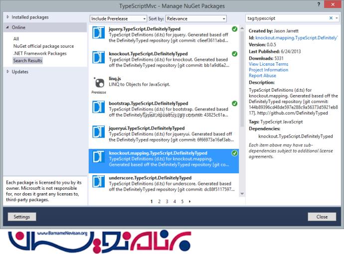Click the jquery.TypeScript.DefinitelyTyped package icon
This screenshot has width=344, height=254.
[99, 33]
